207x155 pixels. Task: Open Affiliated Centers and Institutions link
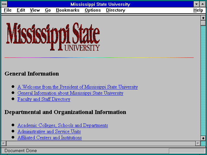click(x=49, y=138)
